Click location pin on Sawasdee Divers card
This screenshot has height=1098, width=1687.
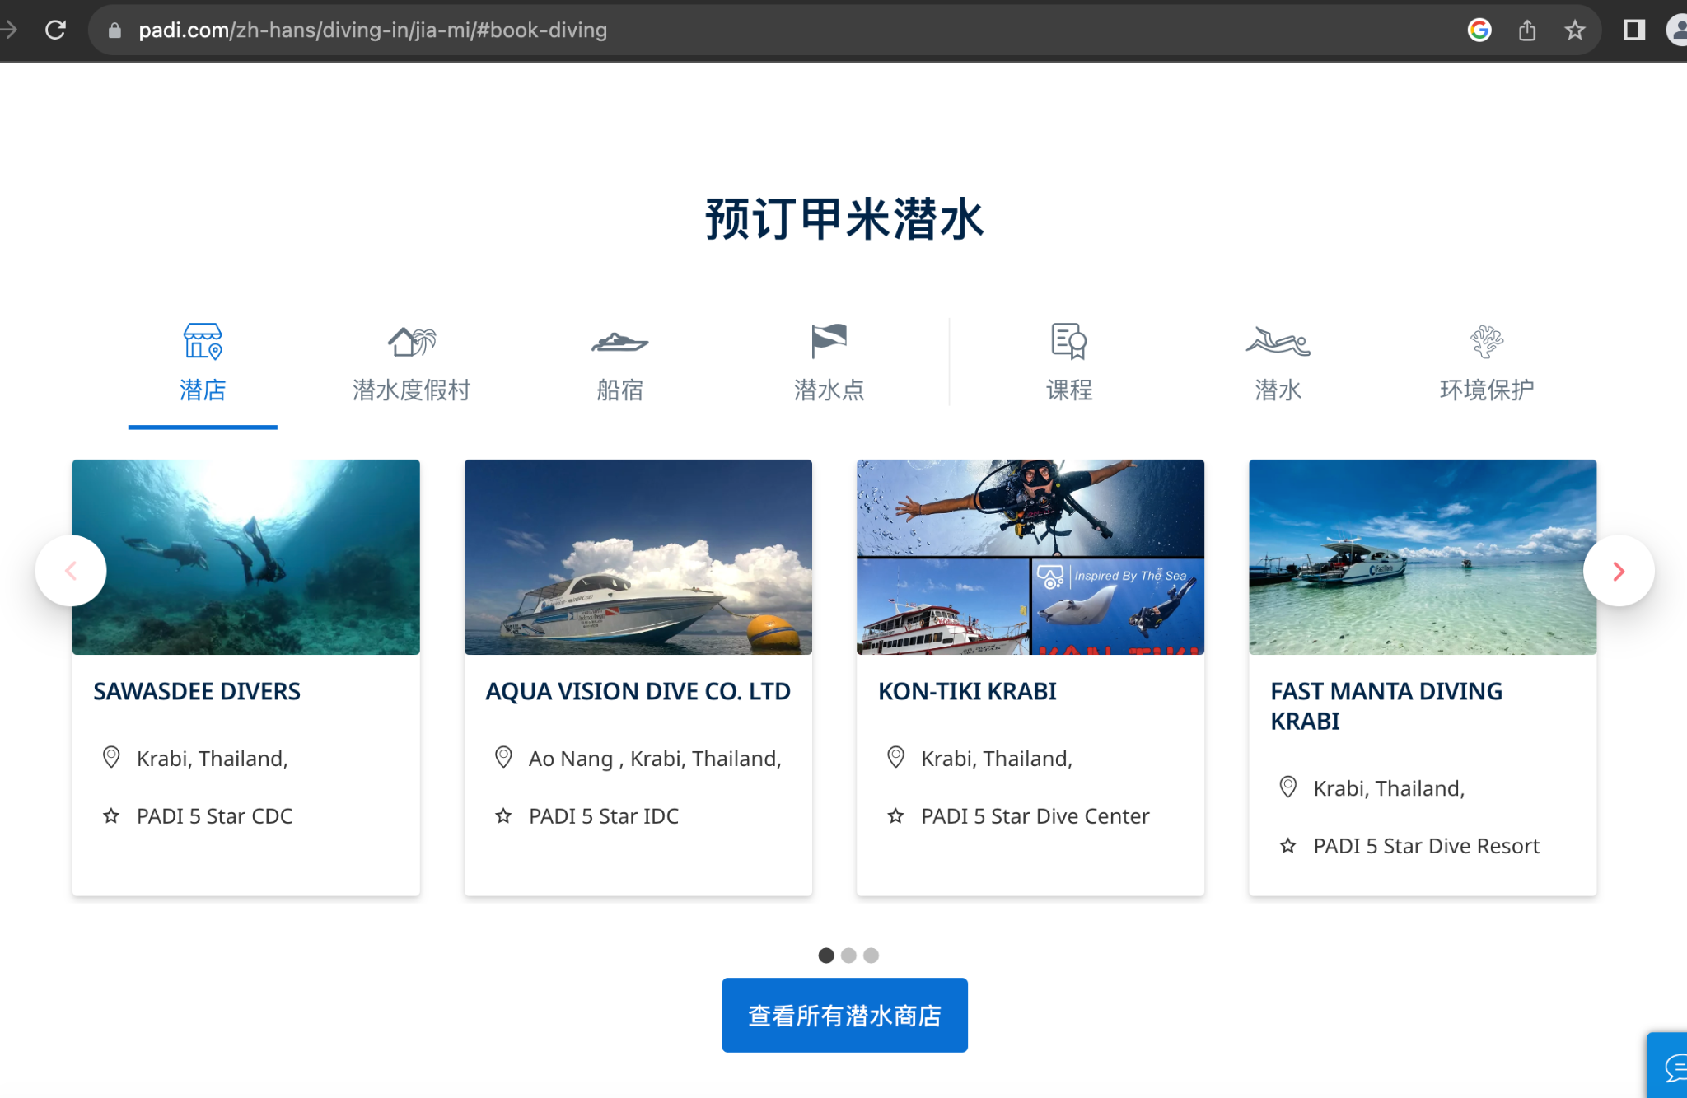[111, 757]
